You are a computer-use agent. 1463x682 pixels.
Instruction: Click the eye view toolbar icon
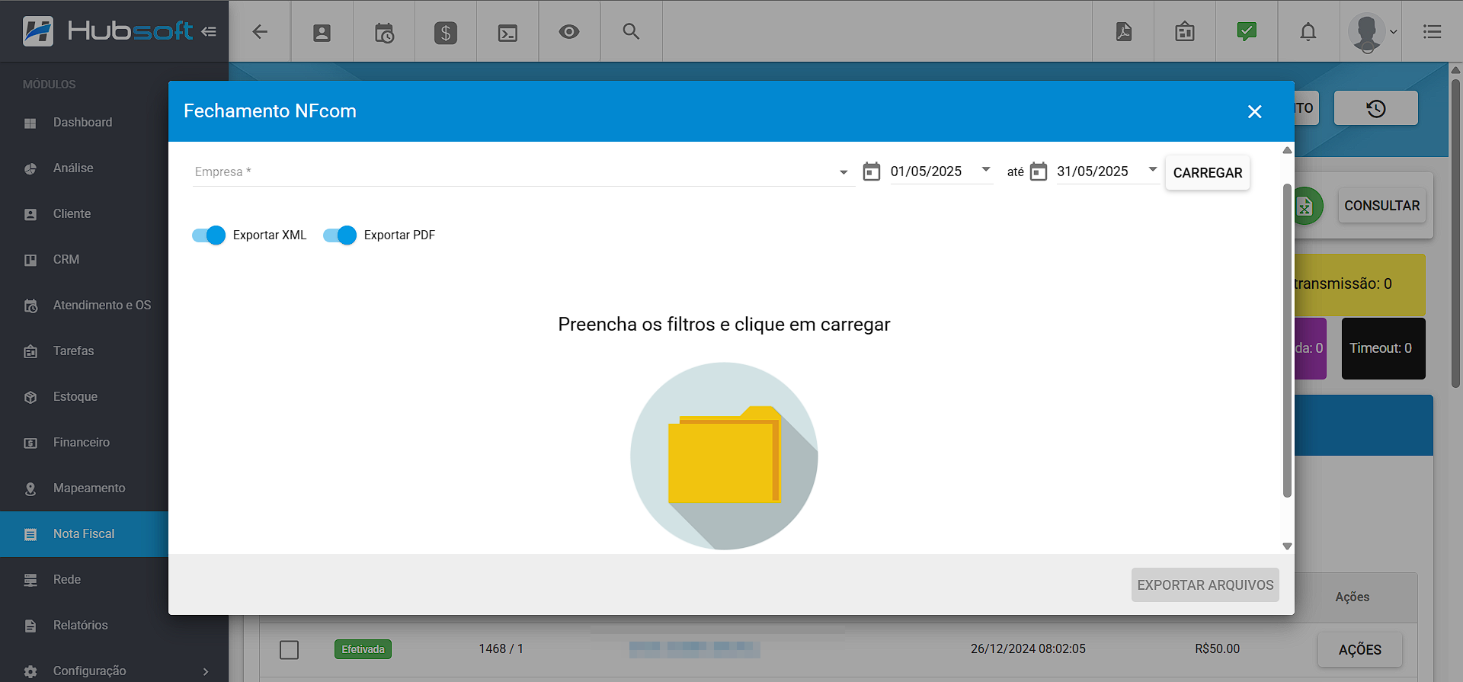point(569,31)
